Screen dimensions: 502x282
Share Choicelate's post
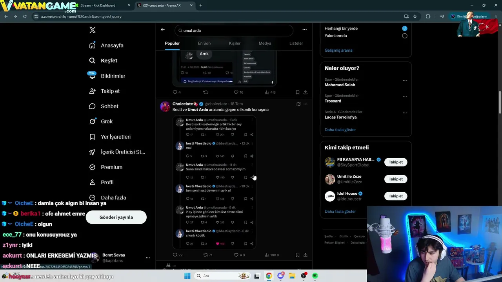[306, 255]
